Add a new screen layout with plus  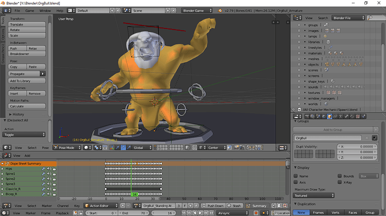pos(112,11)
